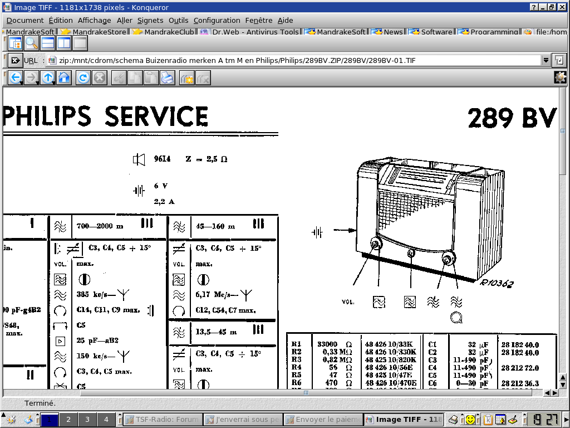Open back history dropdown arrow

(22, 83)
